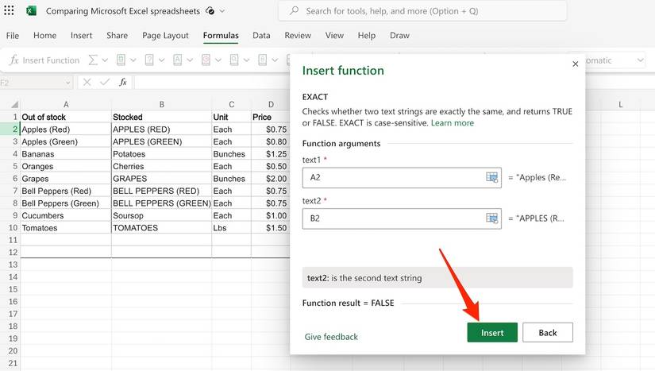Close the Insert function dialog
The width and height of the screenshot is (655, 371).
click(x=575, y=65)
